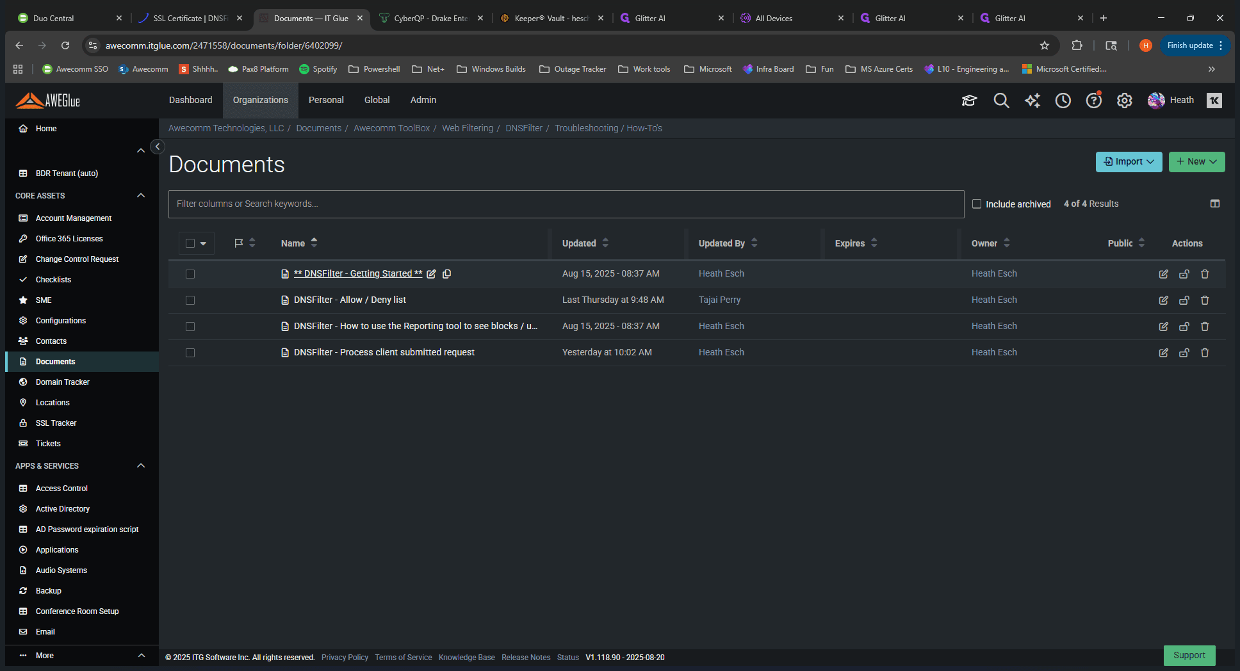Bookmark this page with the star icon
Viewport: 1240px width, 671px height.
click(1045, 45)
